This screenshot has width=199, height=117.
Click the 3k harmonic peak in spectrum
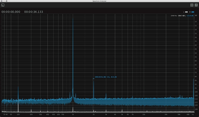tap(106, 94)
